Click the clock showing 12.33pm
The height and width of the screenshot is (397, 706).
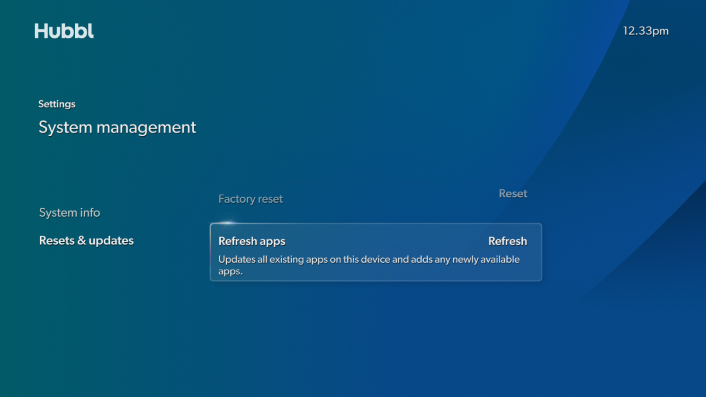(x=646, y=30)
